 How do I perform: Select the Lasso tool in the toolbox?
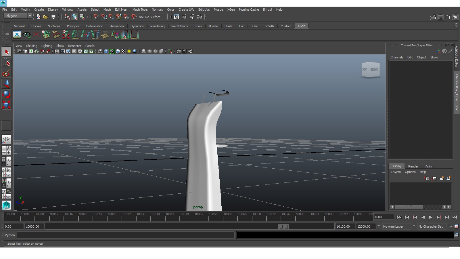(x=6, y=62)
